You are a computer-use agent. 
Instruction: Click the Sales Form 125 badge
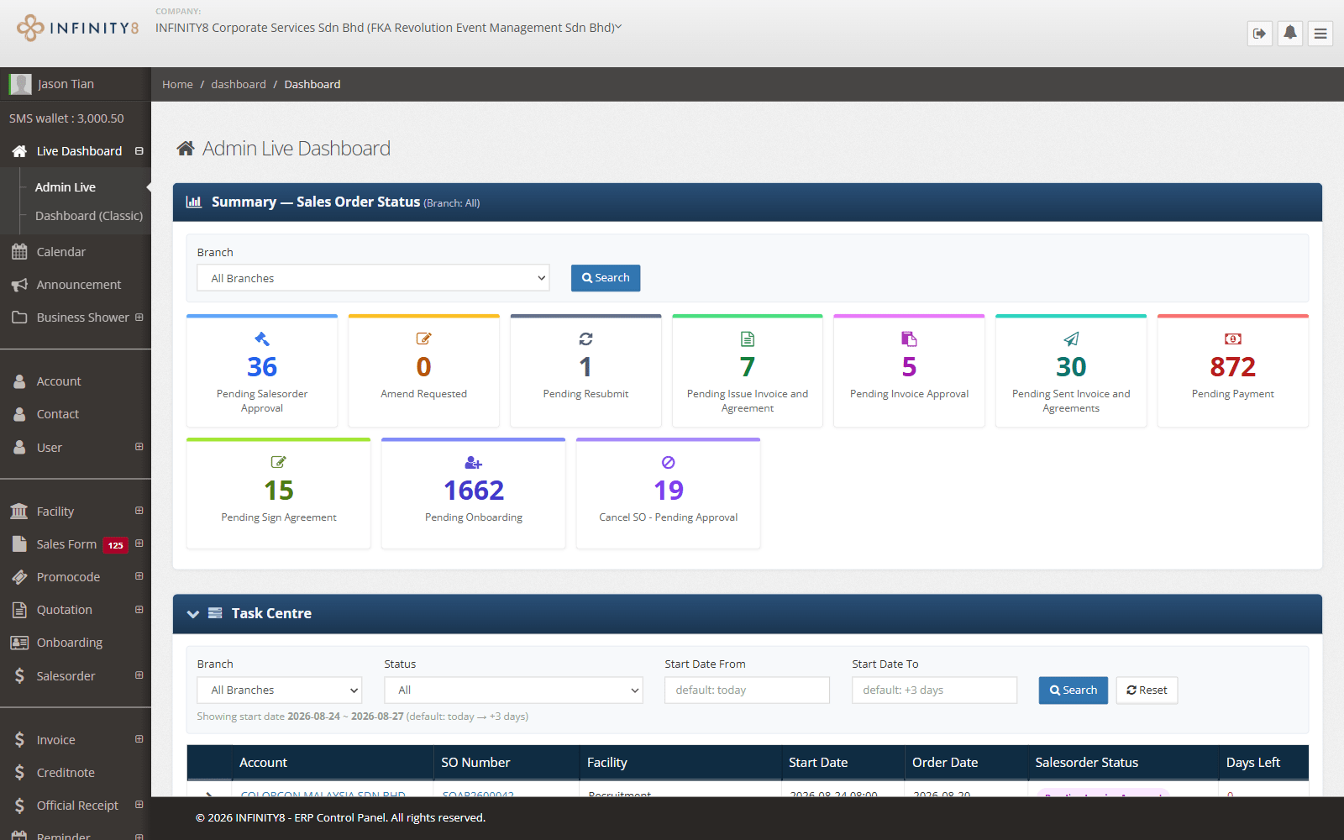[115, 545]
